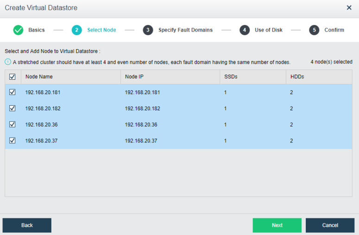Click the step 2 Select Node circle
Screen dimensions: 359x235
(76, 30)
